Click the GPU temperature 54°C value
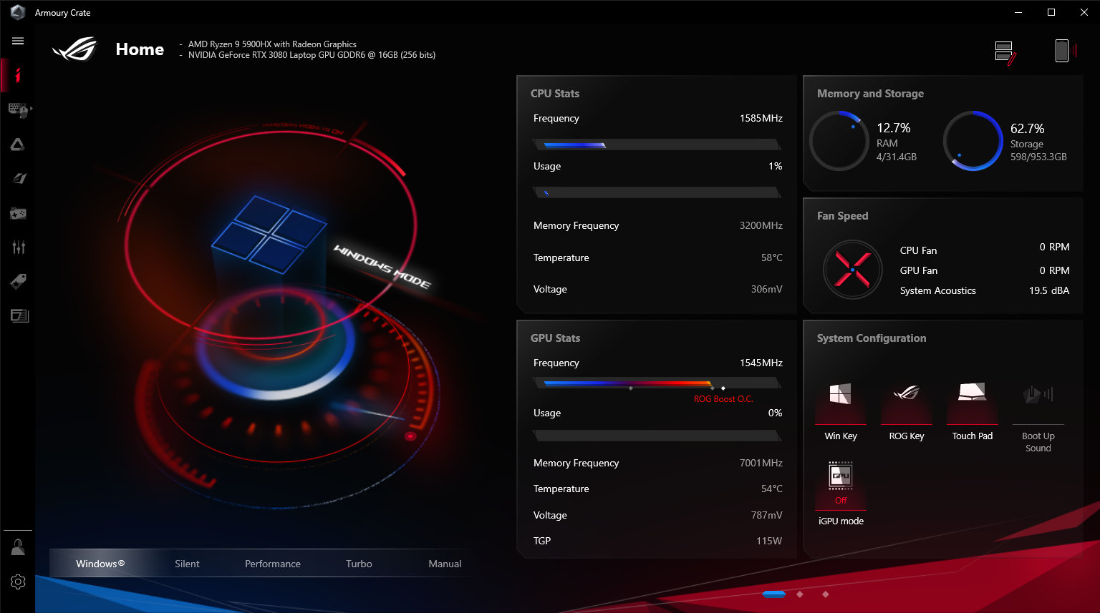The image size is (1100, 613). click(772, 489)
